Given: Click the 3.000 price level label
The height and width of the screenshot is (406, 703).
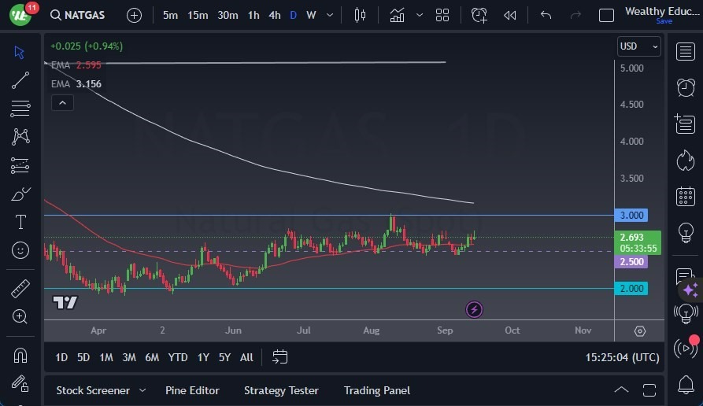Looking at the screenshot, I should point(631,215).
